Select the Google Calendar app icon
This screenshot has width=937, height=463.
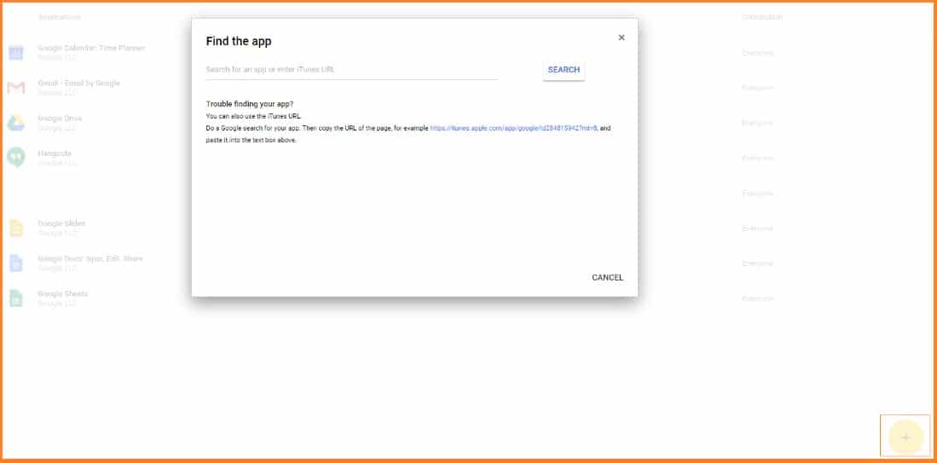tap(16, 53)
